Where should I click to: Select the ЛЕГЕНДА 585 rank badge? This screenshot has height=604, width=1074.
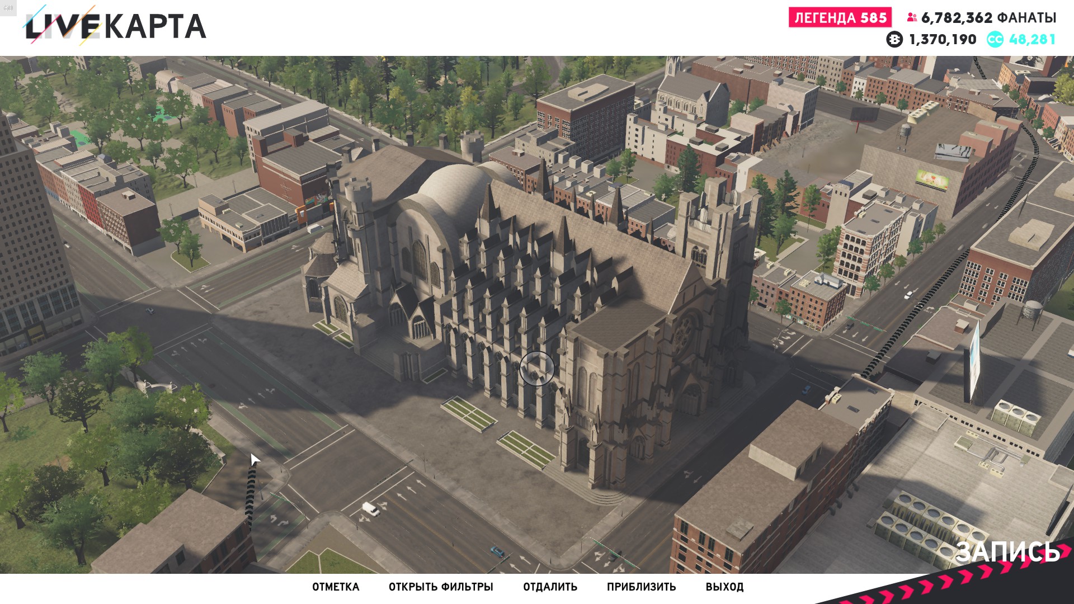click(840, 17)
